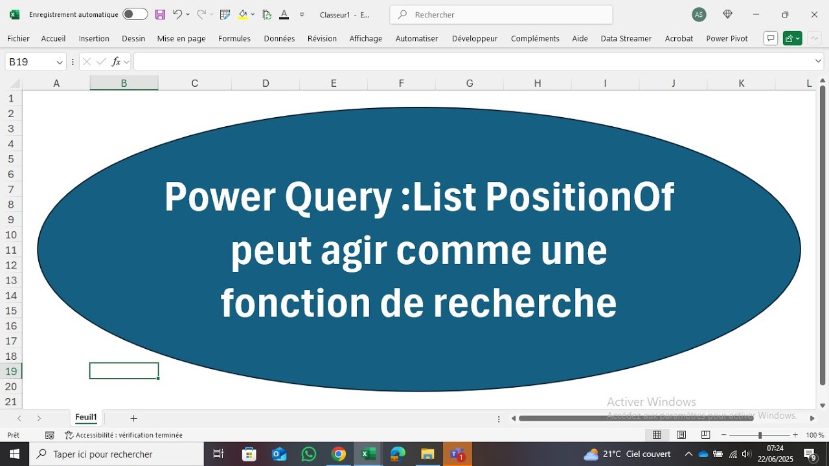Viewport: 829px width, 466px height.
Task: Click the zoom in plus button
Action: [x=795, y=435]
